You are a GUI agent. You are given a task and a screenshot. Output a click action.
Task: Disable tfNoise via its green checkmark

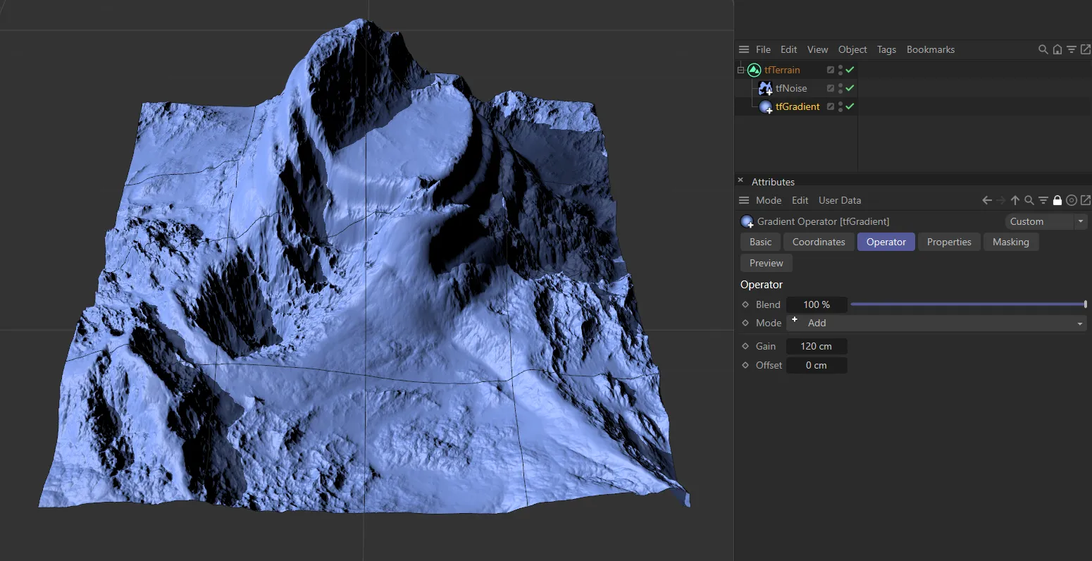click(850, 88)
